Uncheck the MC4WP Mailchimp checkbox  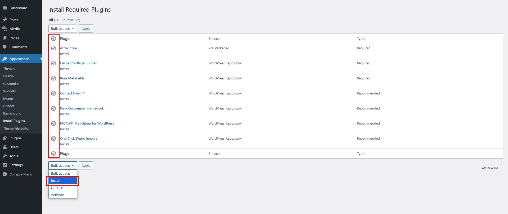53,123
